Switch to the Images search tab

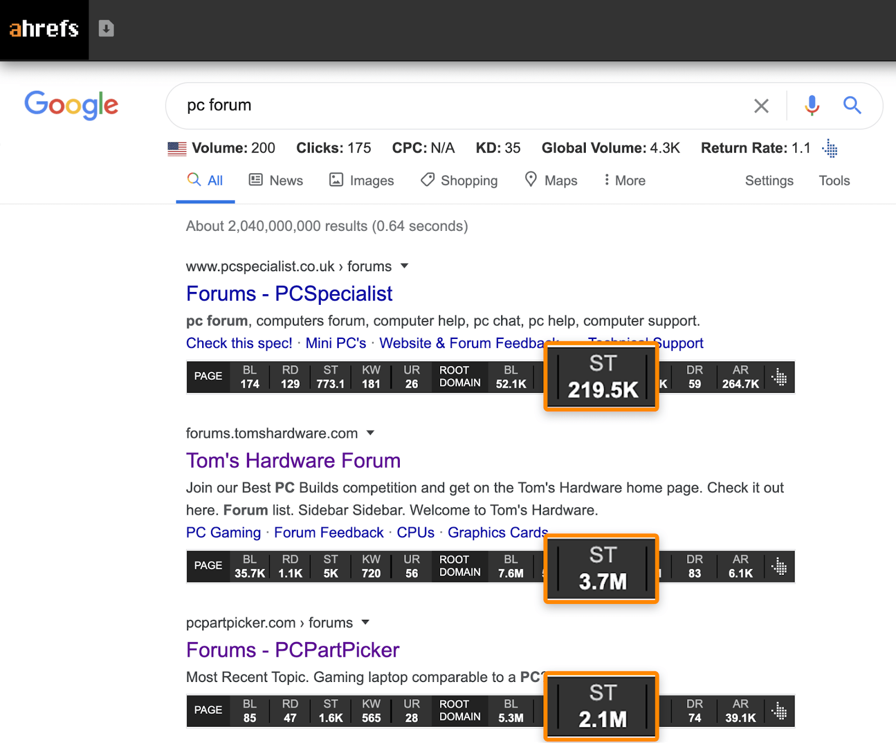[x=361, y=180]
